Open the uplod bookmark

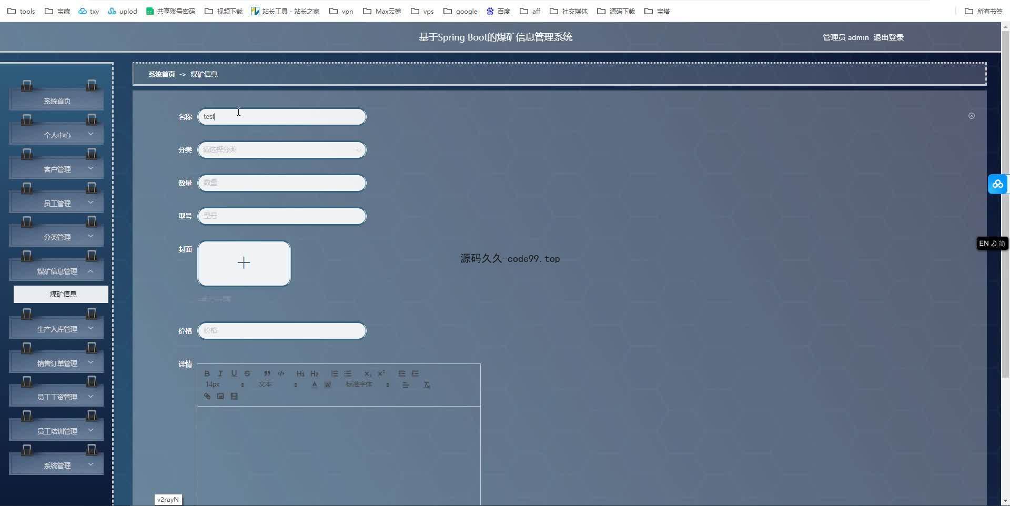tap(122, 11)
